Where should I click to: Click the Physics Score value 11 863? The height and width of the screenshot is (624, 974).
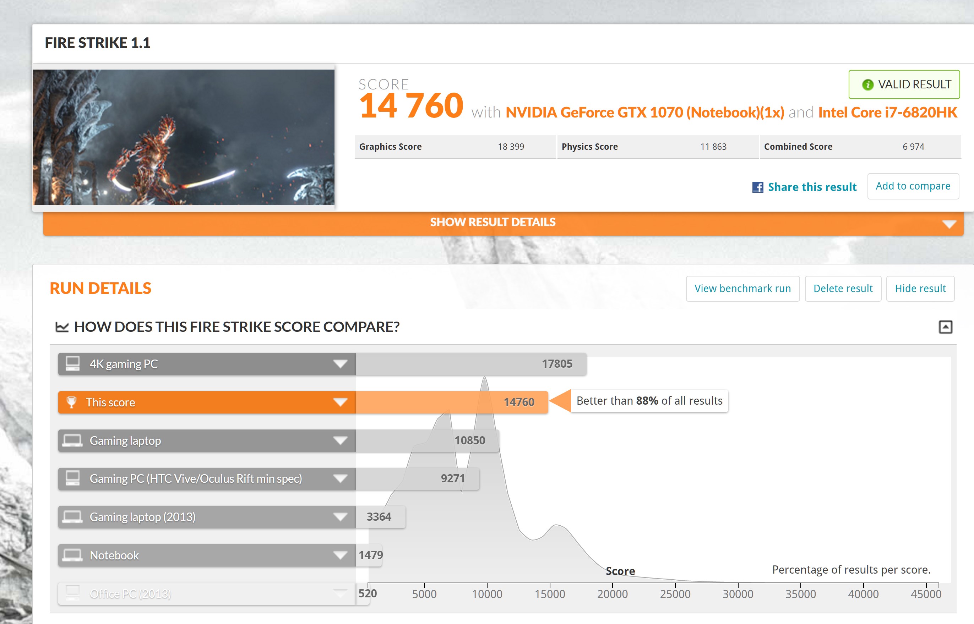(x=713, y=147)
